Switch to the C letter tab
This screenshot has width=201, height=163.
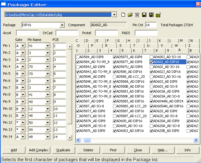[79, 41]
